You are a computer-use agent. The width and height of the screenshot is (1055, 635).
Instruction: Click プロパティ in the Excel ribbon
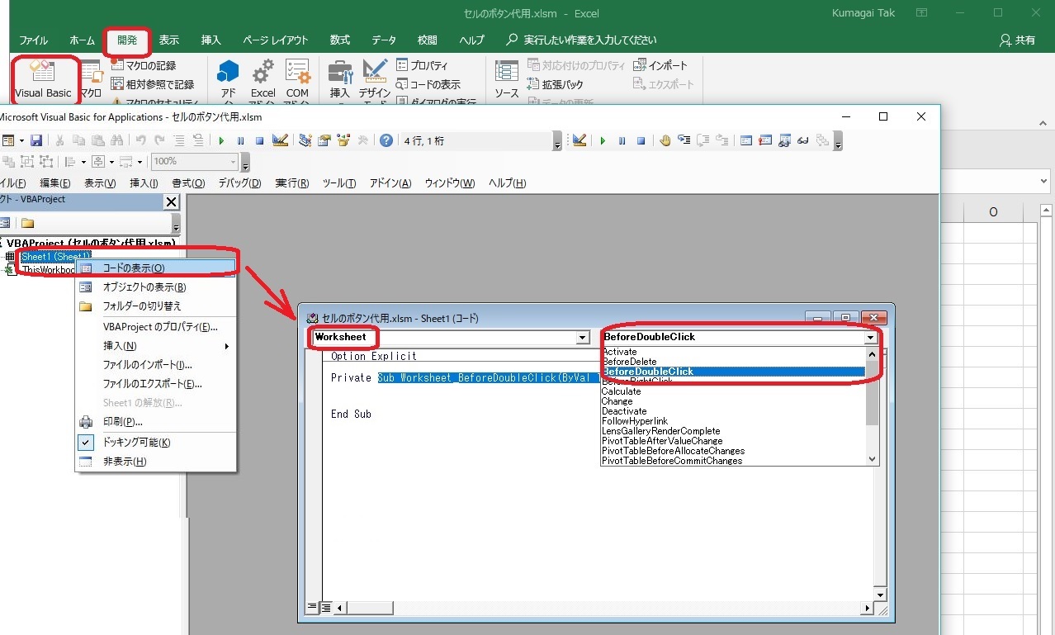(x=423, y=65)
